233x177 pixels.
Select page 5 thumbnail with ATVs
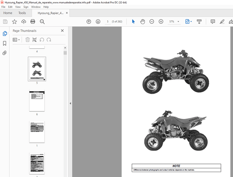coord(37,69)
